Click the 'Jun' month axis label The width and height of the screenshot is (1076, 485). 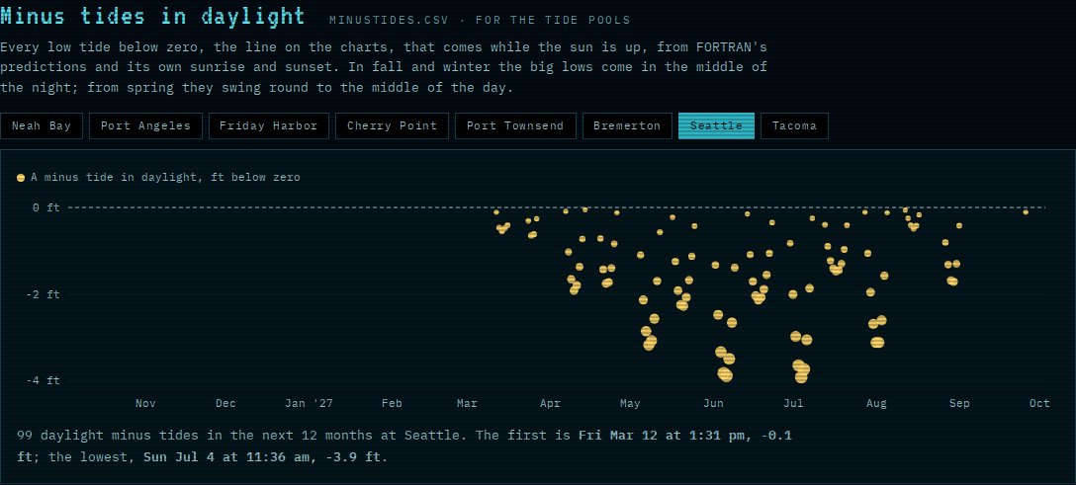click(713, 403)
